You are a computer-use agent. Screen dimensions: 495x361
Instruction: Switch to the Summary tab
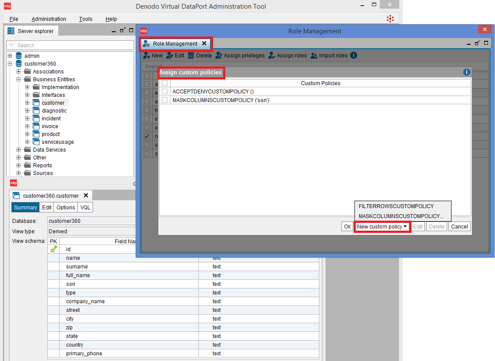[x=26, y=208]
